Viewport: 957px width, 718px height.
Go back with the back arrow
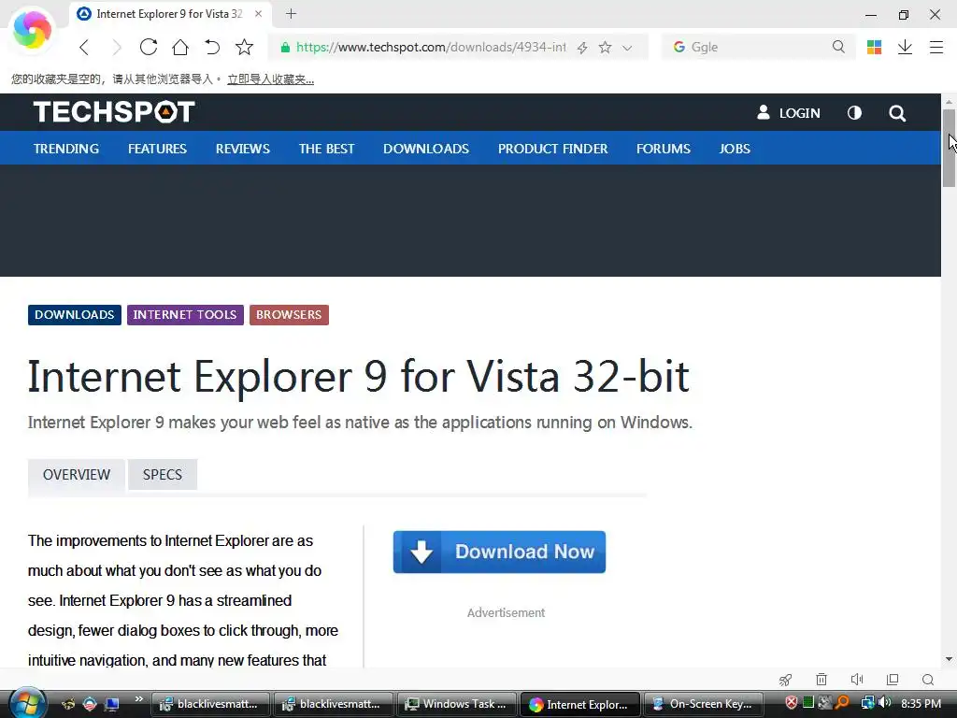[84, 47]
